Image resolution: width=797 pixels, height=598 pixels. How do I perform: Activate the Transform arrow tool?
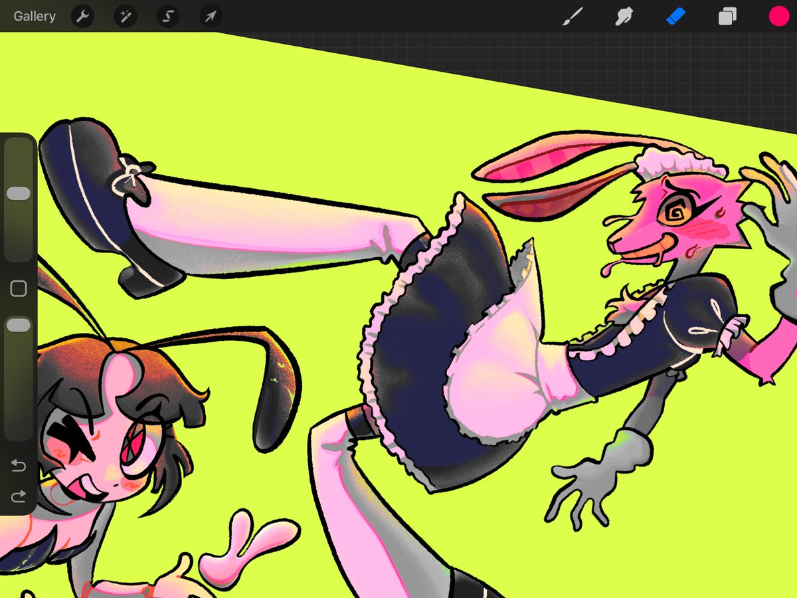(210, 17)
